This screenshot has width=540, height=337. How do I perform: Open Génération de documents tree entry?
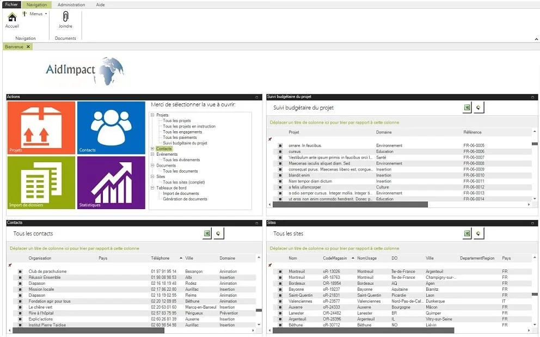(x=185, y=199)
